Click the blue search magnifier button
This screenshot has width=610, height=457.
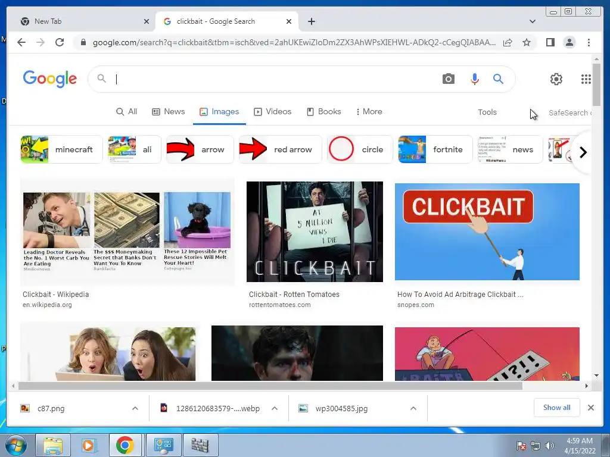[498, 79]
